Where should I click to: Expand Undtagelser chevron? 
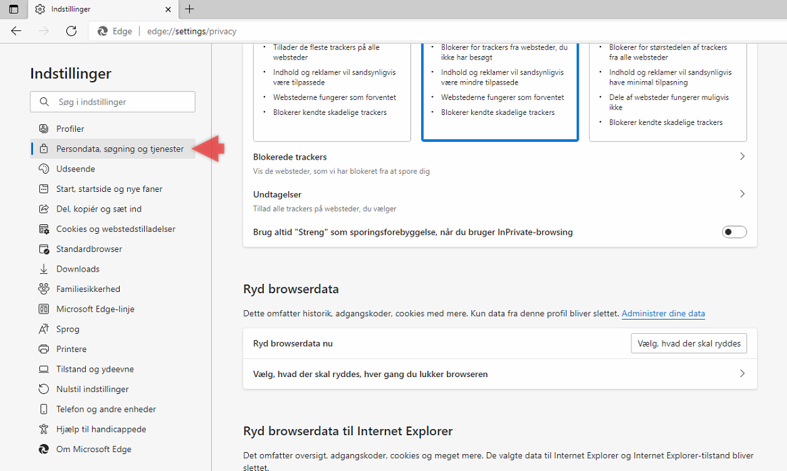pos(742,194)
